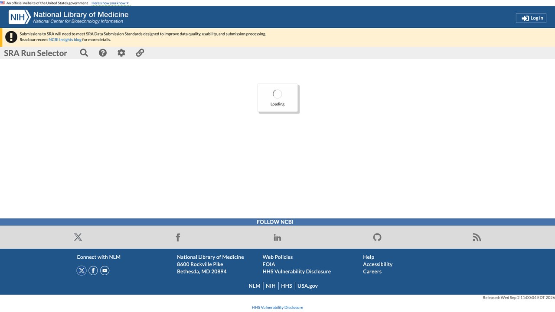Open the Web Policies footer link
This screenshot has height=312, width=555.
click(x=277, y=257)
